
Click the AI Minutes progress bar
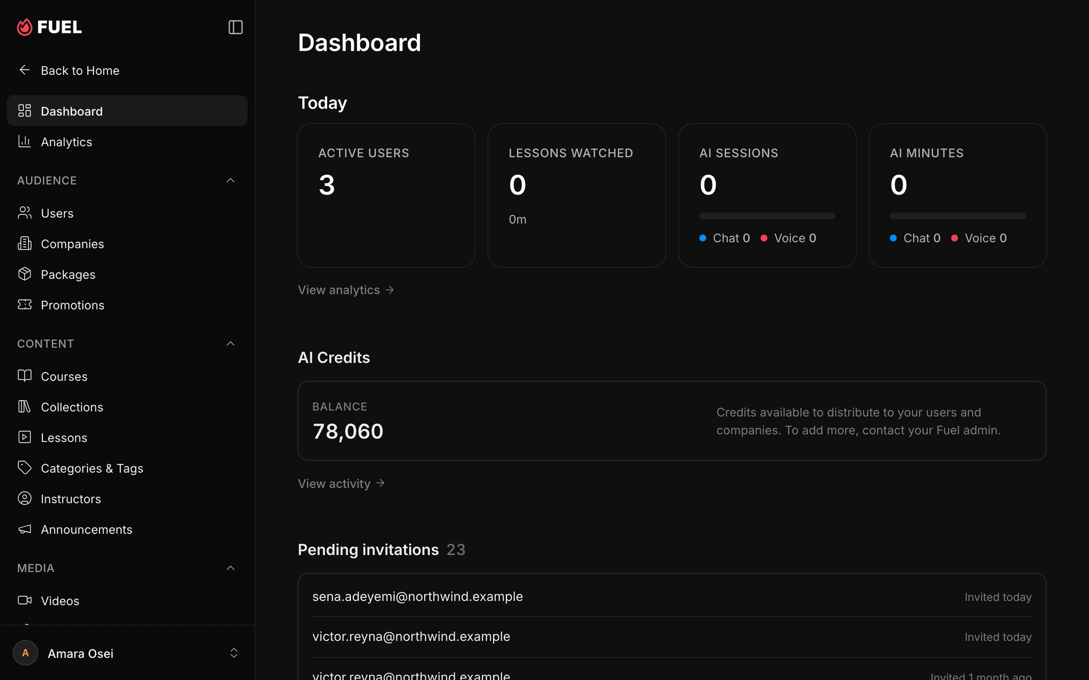click(958, 216)
